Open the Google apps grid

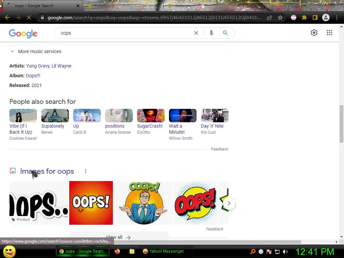(x=330, y=33)
